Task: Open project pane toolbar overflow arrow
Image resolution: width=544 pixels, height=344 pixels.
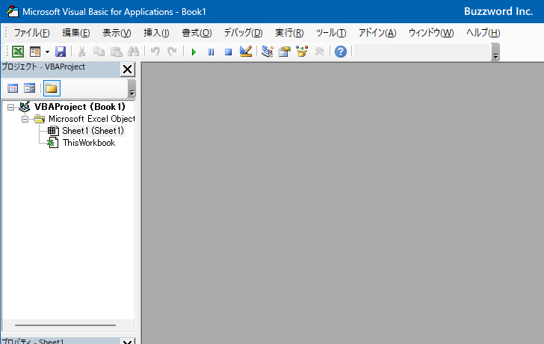Action: (132, 88)
